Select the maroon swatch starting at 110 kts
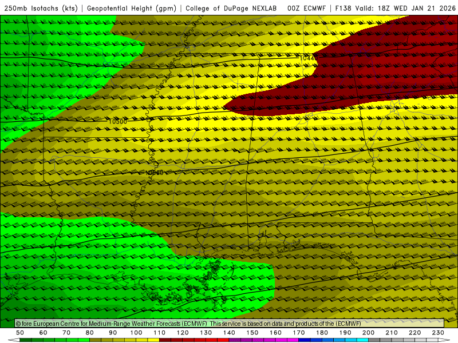Screen dimensions: 458x343 click(x=165, y=340)
